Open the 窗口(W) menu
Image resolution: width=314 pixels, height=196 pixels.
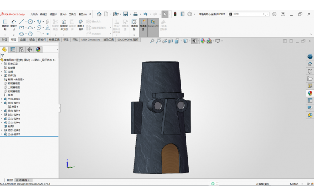82,15
